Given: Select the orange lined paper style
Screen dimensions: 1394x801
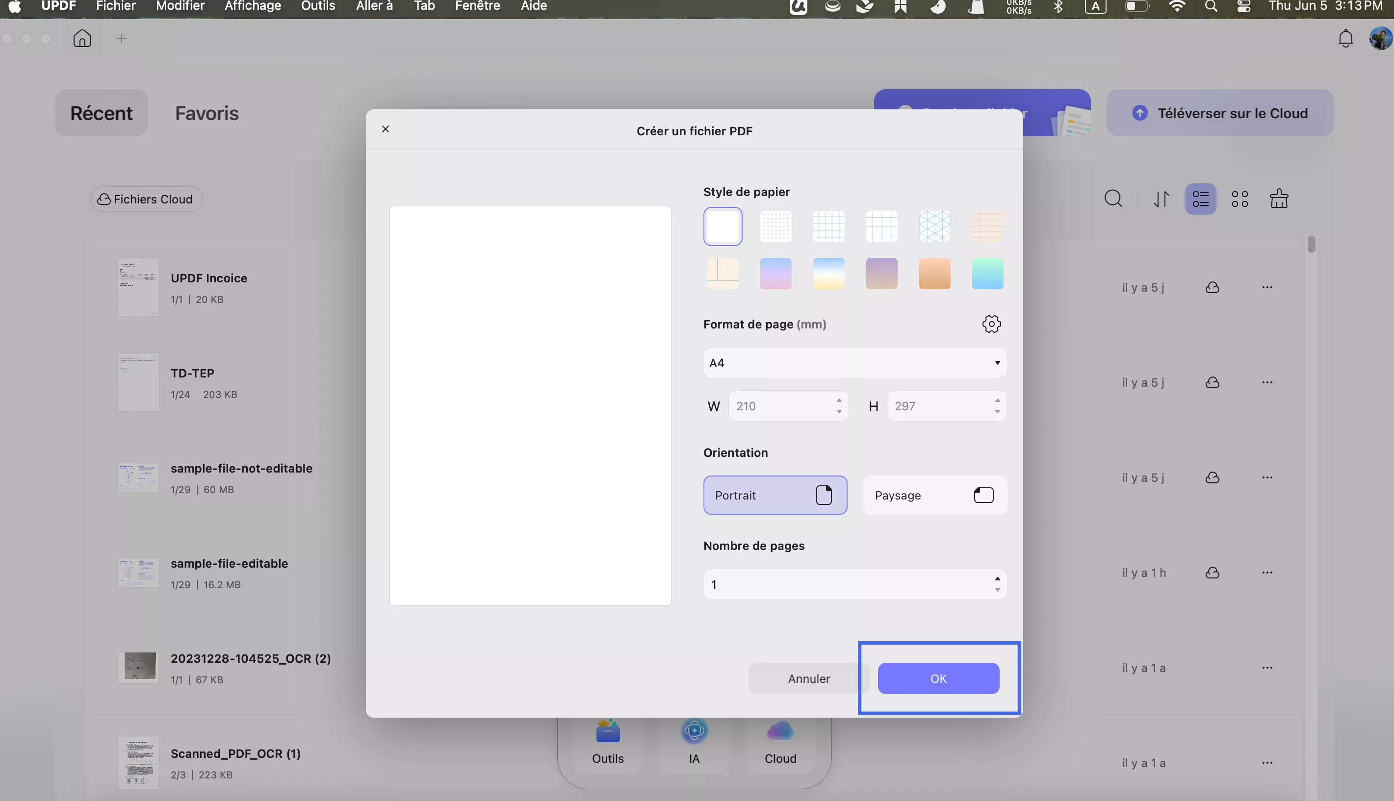Looking at the screenshot, I should coord(987,226).
